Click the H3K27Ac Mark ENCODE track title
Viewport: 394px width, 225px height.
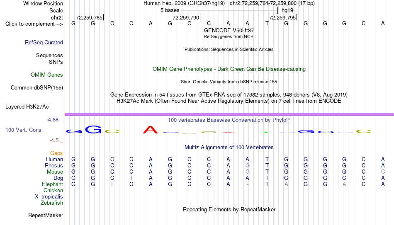coord(229,101)
